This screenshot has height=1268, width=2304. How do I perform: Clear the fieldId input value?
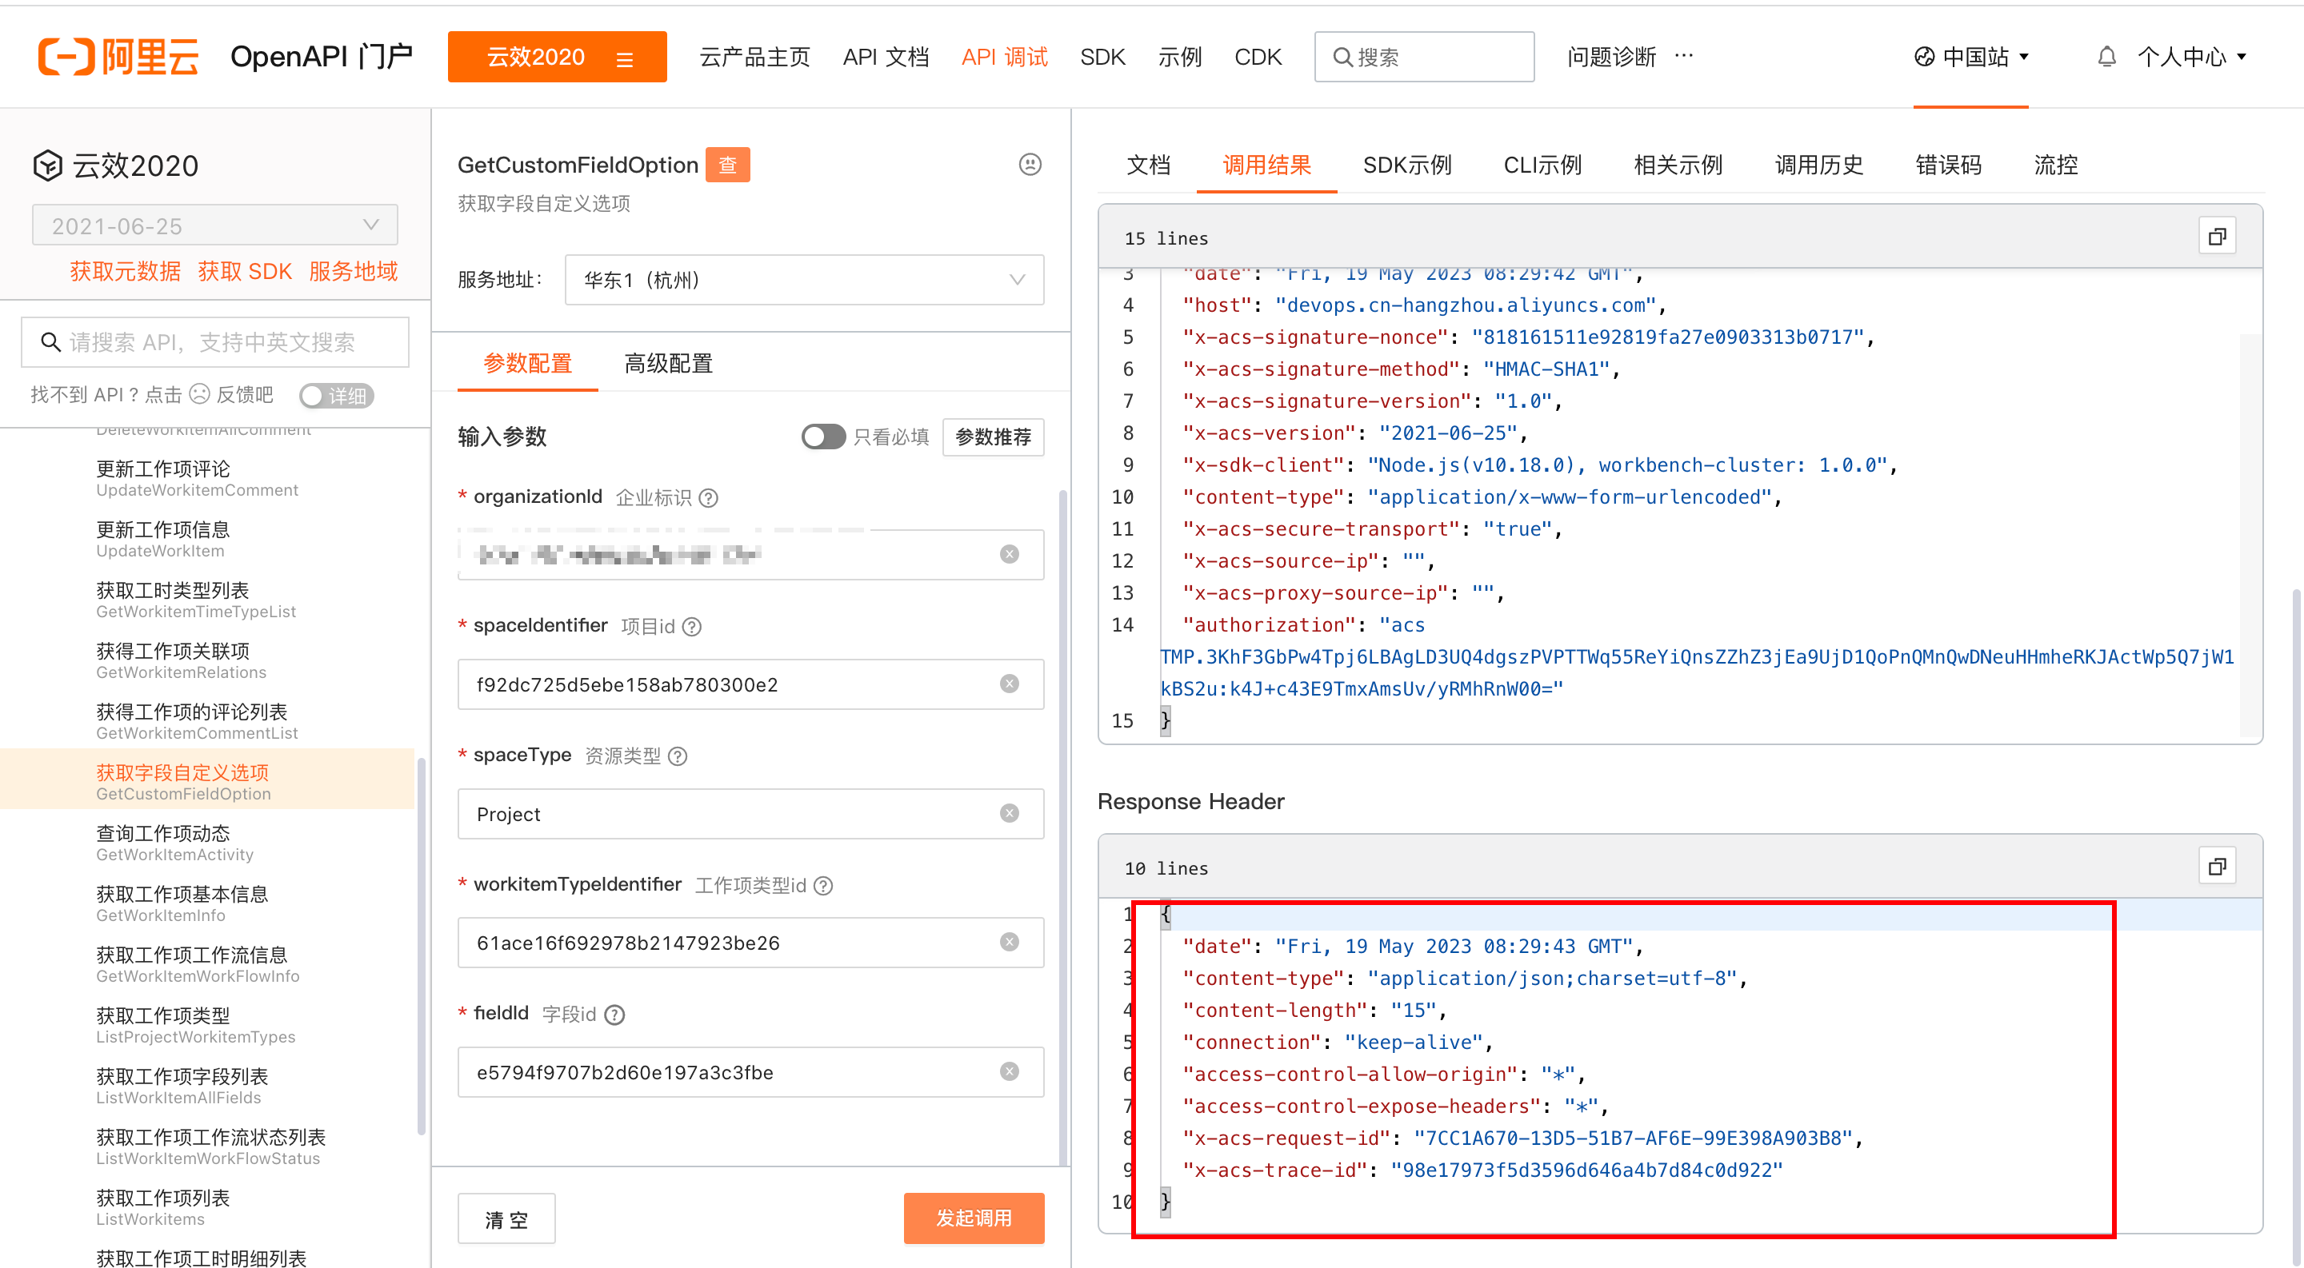[x=1009, y=1071]
